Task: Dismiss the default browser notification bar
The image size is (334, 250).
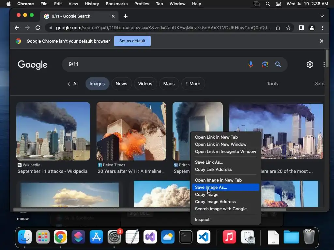Action: 321,41
